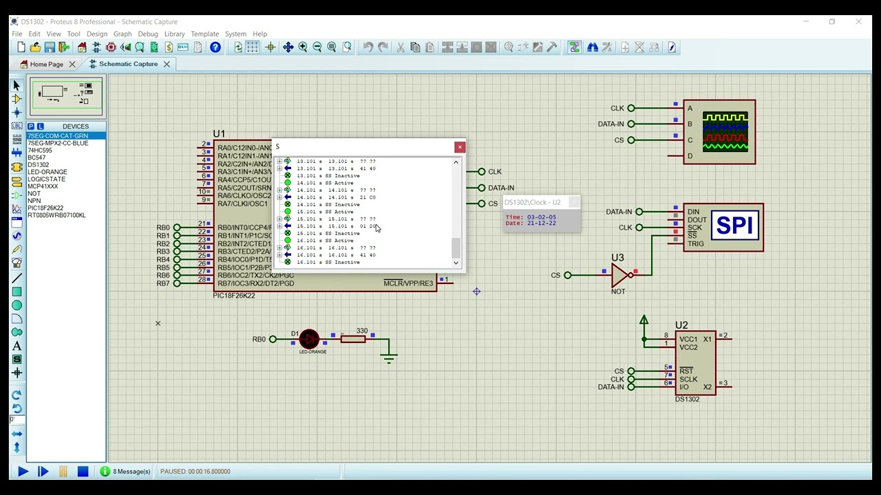Open the Source Code 0101 toolbar icon
This screenshot has width=881, height=495.
point(183,47)
